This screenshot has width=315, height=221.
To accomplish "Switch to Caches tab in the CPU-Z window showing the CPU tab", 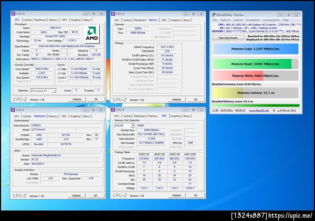I will (x=27, y=20).
